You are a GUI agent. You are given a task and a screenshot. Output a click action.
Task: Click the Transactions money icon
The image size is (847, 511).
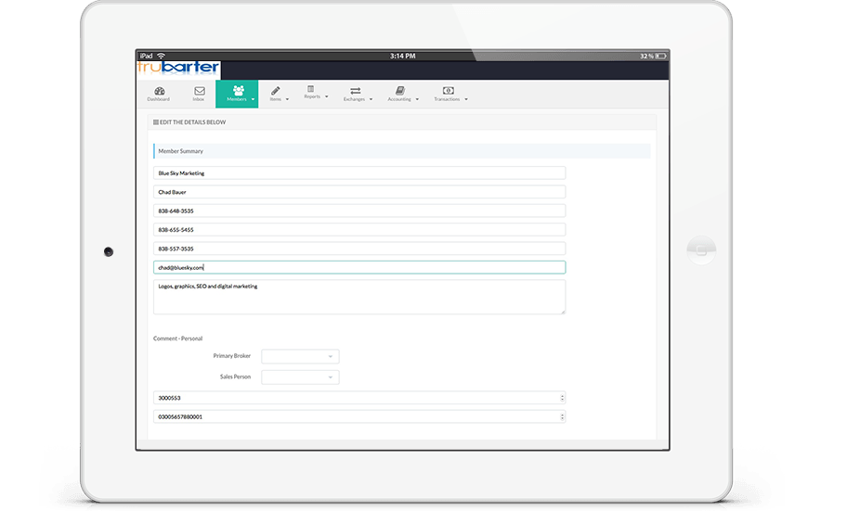point(447,90)
